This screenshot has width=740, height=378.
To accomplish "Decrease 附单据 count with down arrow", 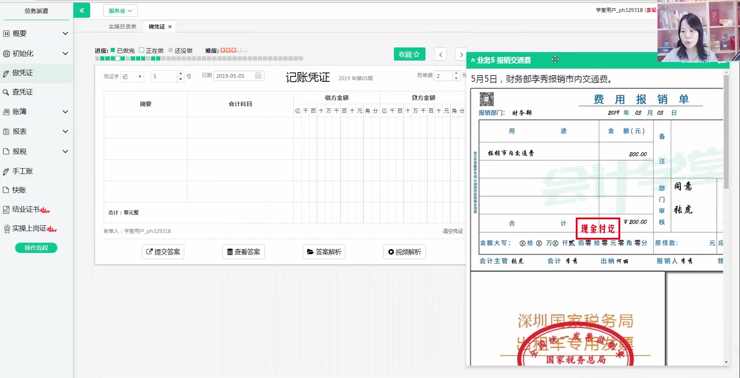I will point(456,79).
